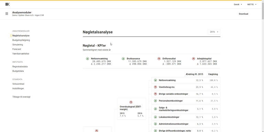Click the KARNOV logo in top-left

click(8, 4)
